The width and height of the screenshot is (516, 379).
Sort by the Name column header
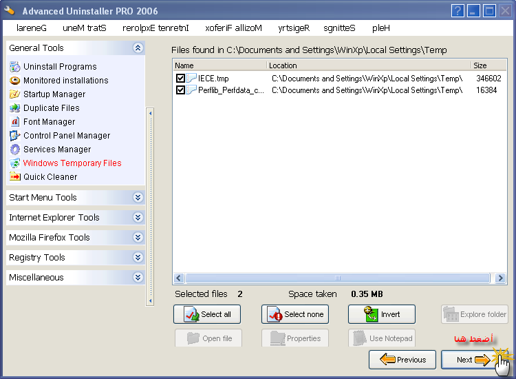pos(219,65)
